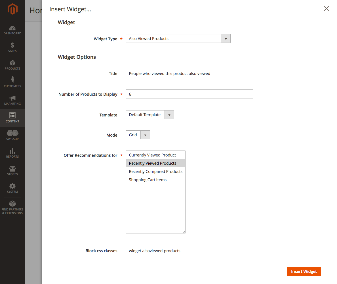Select Recently Viewed Products option
Image resolution: width=337 pixels, height=284 pixels.
point(156,163)
